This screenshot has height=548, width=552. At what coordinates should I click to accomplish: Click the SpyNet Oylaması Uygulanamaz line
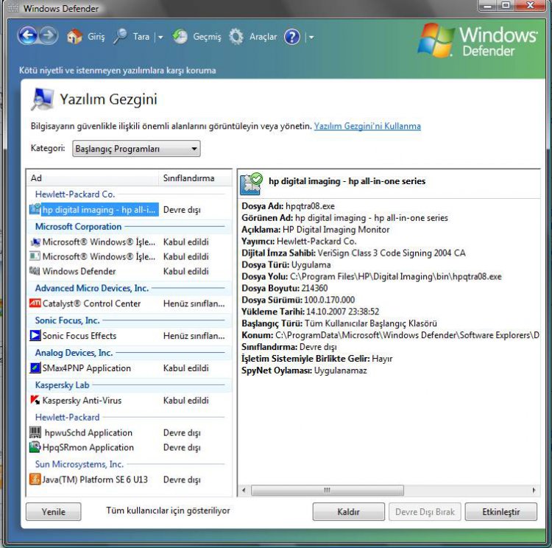(304, 370)
